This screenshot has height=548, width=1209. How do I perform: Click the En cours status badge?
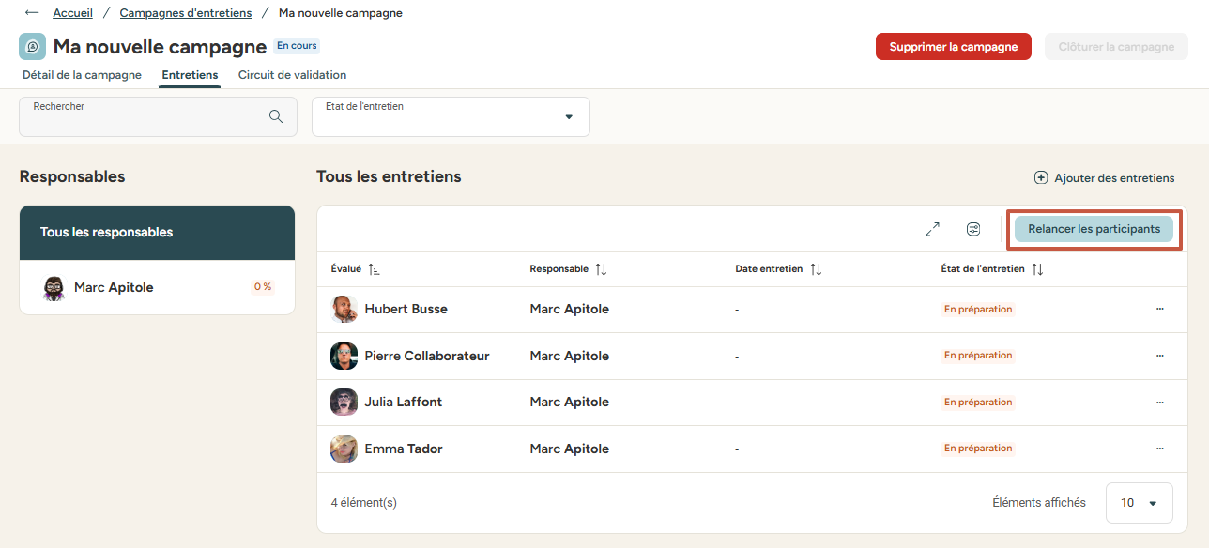point(297,45)
